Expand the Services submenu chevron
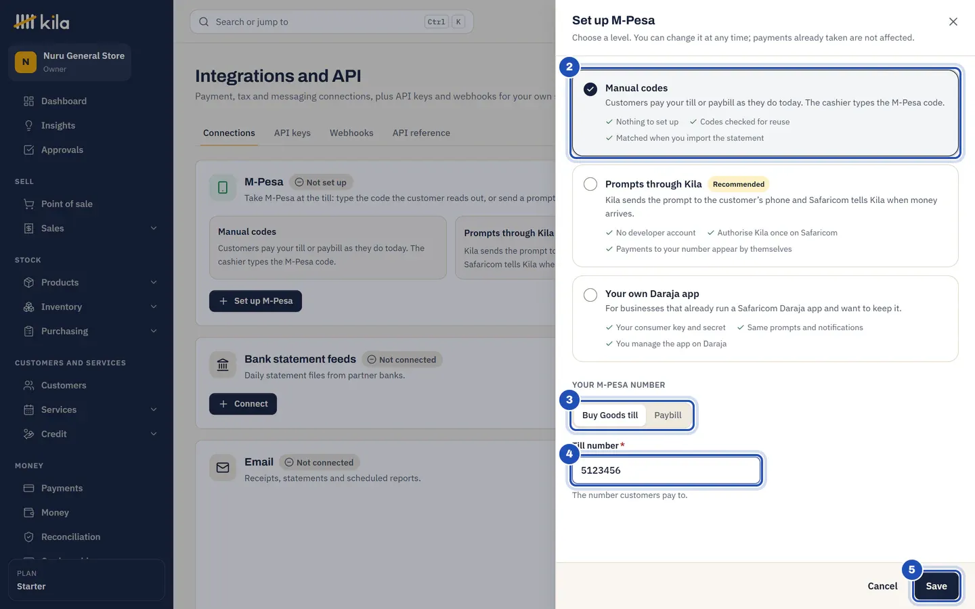975x609 pixels. click(x=154, y=410)
